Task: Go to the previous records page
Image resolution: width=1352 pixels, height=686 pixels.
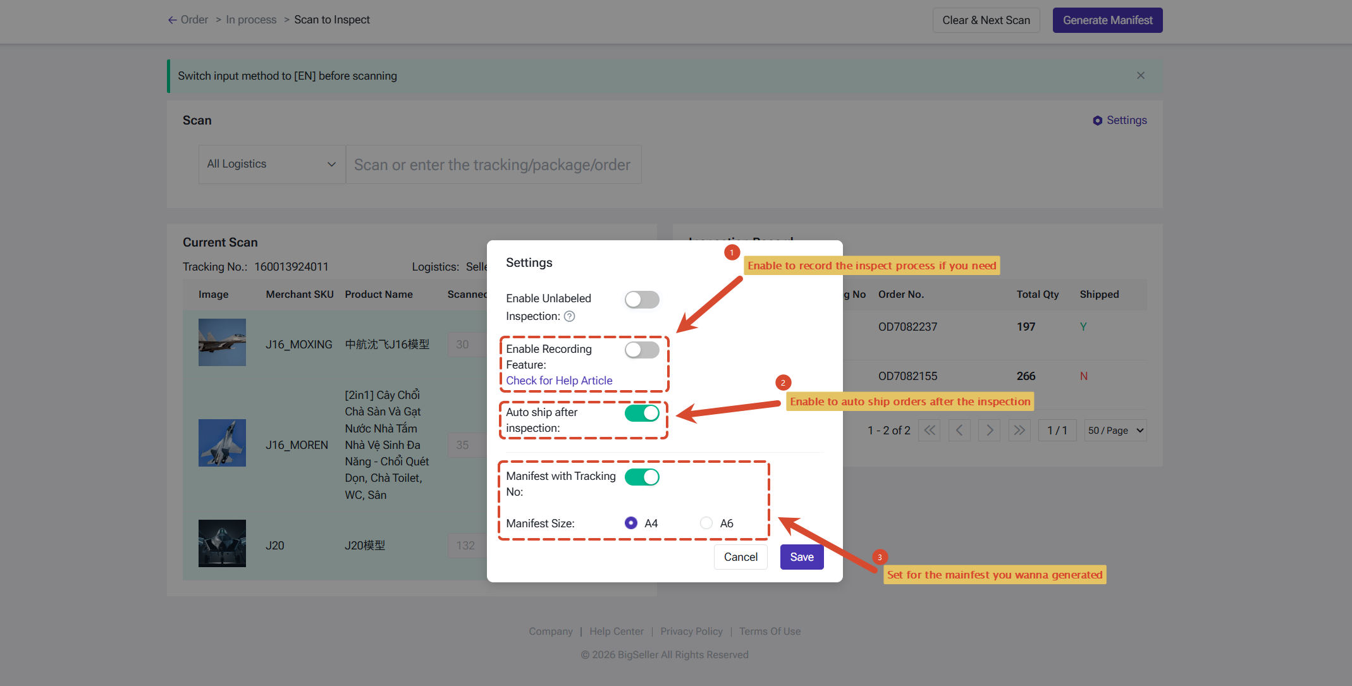Action: tap(959, 431)
